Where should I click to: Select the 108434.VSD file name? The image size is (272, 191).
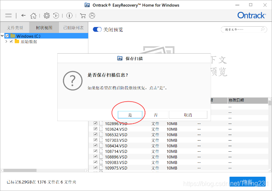(116, 146)
